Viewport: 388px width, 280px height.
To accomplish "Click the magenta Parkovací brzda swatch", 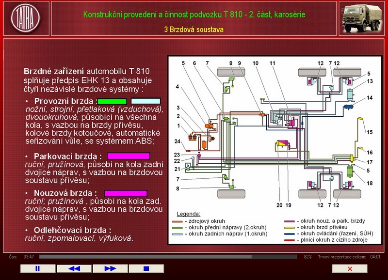I will 129,156.
